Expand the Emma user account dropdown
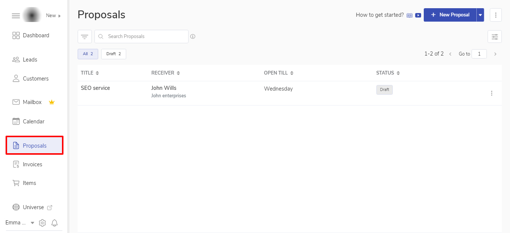 (x=32, y=223)
